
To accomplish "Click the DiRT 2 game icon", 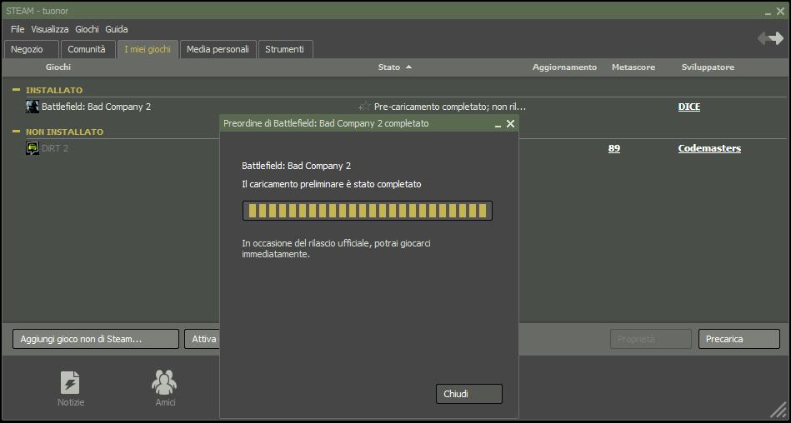I will (x=33, y=148).
